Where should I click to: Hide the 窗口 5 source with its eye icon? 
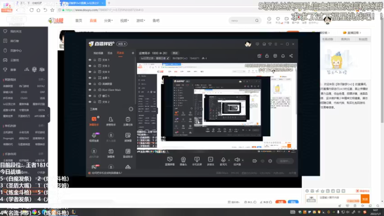point(90,96)
